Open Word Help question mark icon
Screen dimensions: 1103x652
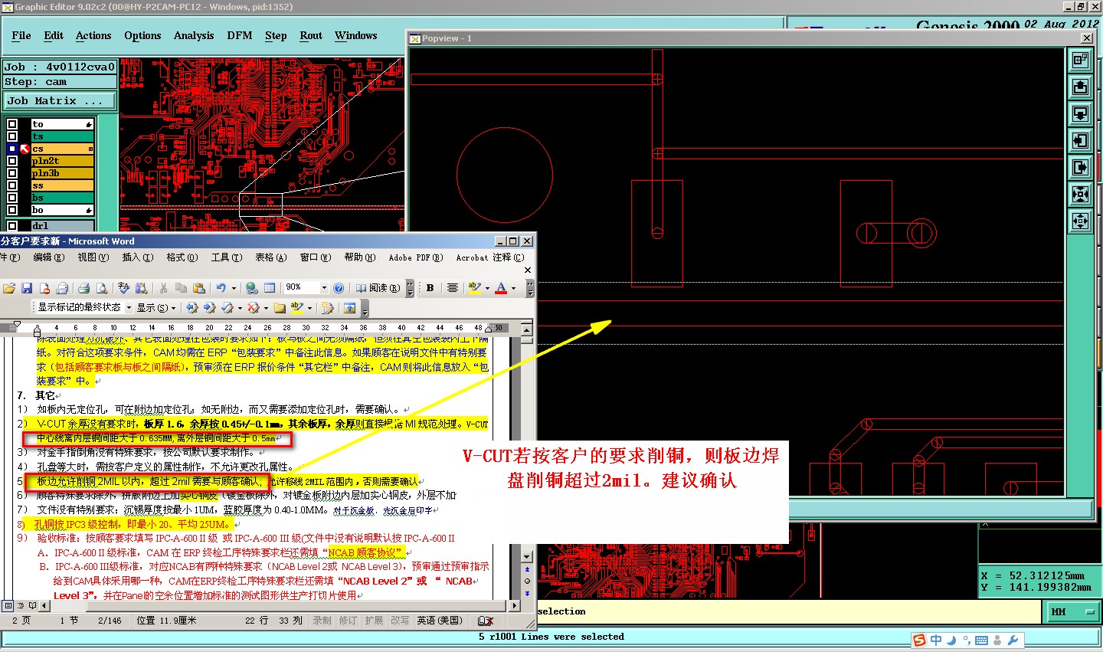click(x=339, y=288)
